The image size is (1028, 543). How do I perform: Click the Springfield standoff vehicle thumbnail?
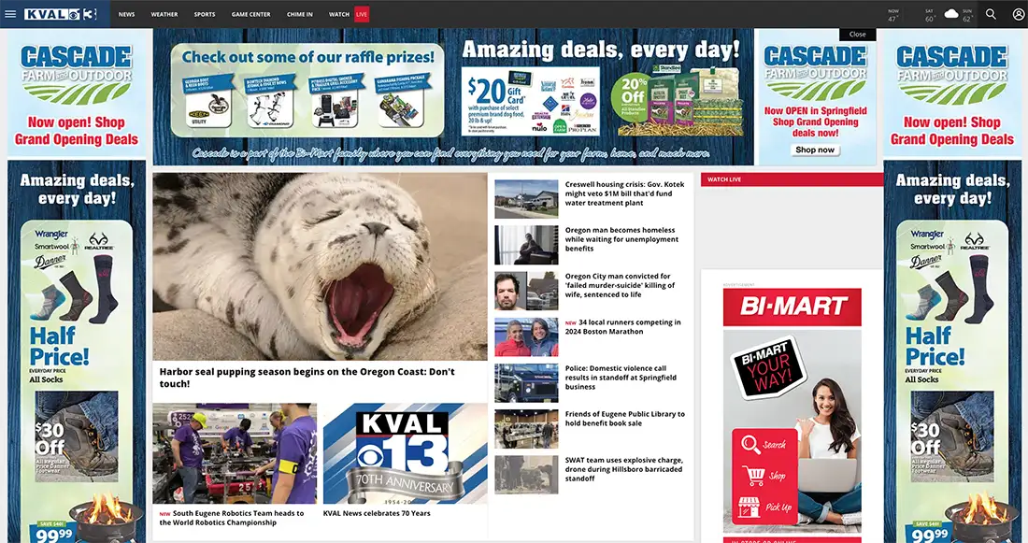click(x=526, y=383)
